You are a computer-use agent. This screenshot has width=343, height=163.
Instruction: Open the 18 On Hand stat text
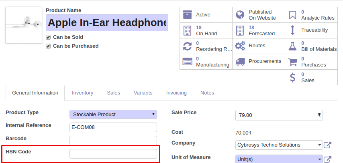click(x=206, y=30)
